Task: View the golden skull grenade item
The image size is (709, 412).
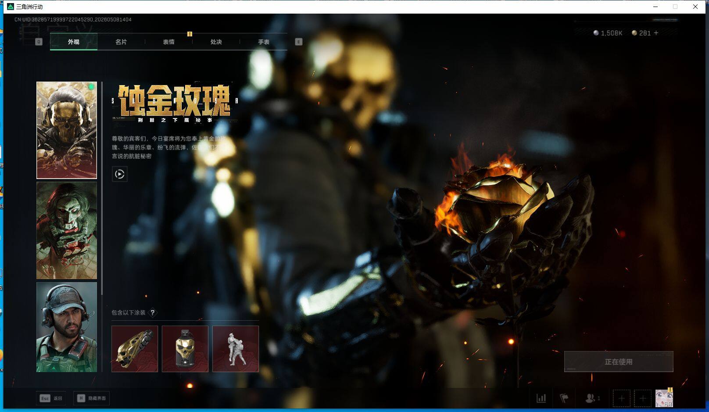Action: pos(185,349)
